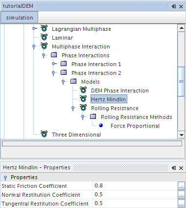Expand the Phase Interaction 1 node

click(x=54, y=64)
